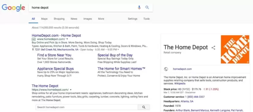
Task: Open The Home Depot orange logo image
Action: click(x=235, y=49)
